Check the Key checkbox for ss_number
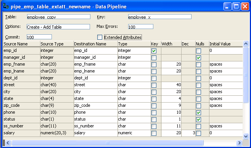This screenshot has height=148, width=251. tap(154, 126)
